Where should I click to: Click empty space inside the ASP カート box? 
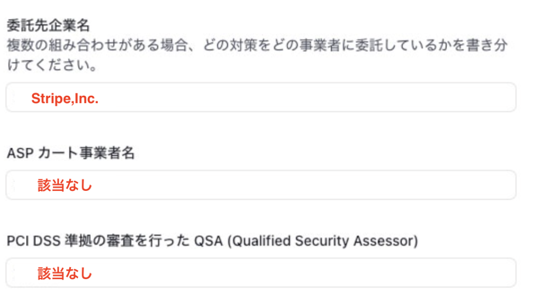318,185
